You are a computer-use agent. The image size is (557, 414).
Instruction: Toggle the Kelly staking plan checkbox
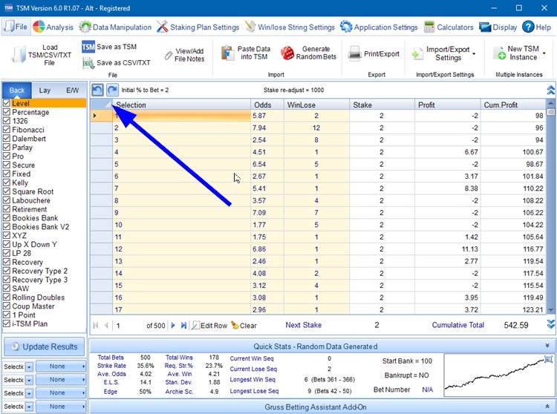pyautogui.click(x=7, y=183)
